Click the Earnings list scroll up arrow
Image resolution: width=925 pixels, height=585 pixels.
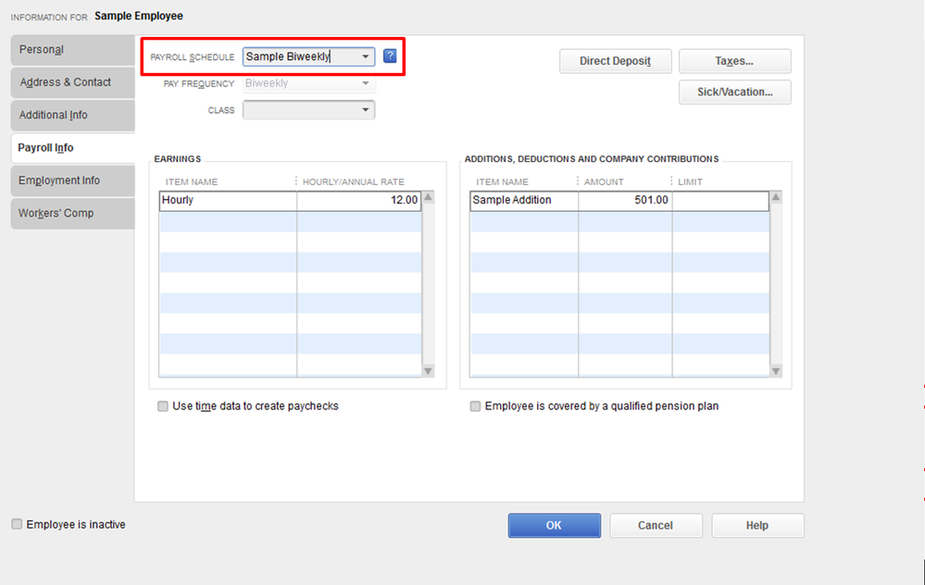click(x=429, y=197)
